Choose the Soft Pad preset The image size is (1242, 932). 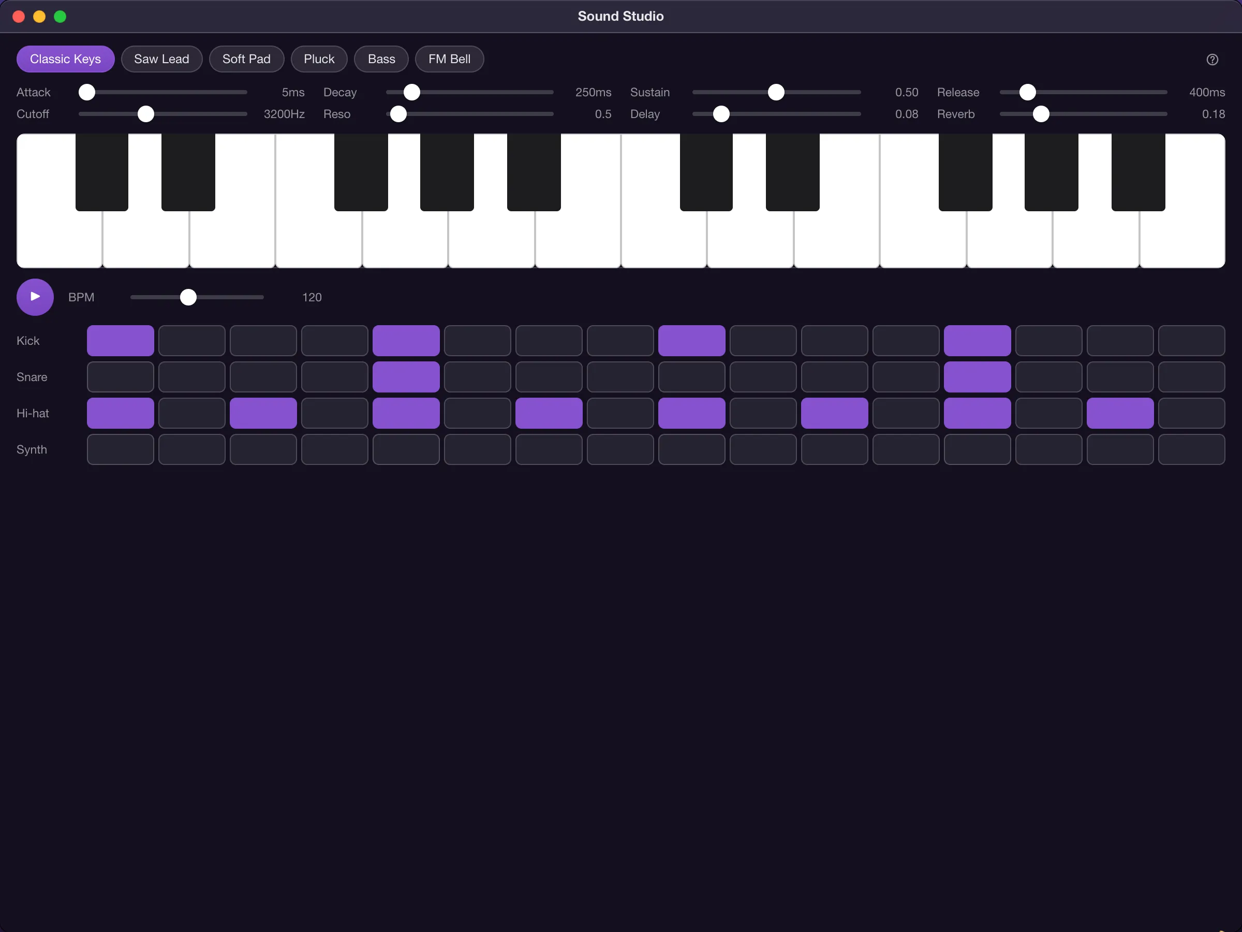pyautogui.click(x=246, y=59)
